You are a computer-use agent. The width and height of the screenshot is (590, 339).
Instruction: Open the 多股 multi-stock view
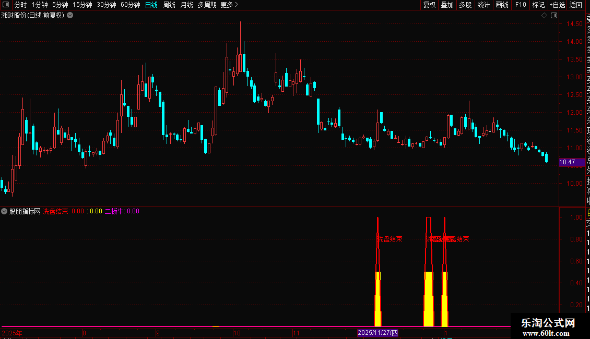pos(465,5)
